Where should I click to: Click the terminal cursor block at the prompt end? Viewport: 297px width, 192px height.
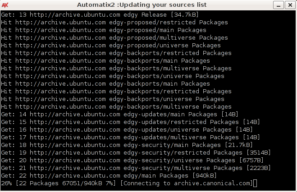point(255,183)
